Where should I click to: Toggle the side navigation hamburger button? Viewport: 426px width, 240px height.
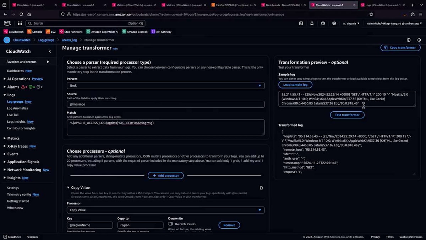click(x=7, y=40)
